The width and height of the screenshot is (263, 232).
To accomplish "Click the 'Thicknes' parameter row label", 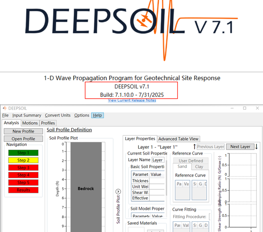I will point(140,181).
